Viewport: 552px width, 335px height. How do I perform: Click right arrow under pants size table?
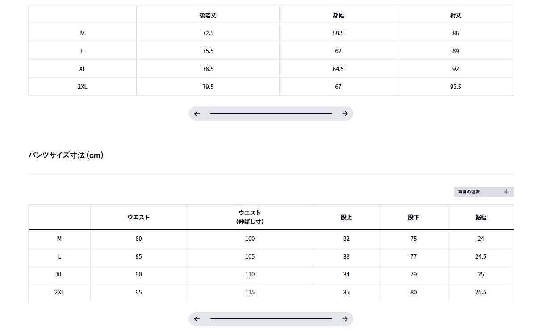click(345, 319)
